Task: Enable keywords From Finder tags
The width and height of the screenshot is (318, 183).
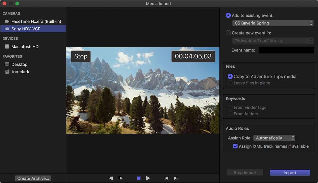Action: coord(230,107)
